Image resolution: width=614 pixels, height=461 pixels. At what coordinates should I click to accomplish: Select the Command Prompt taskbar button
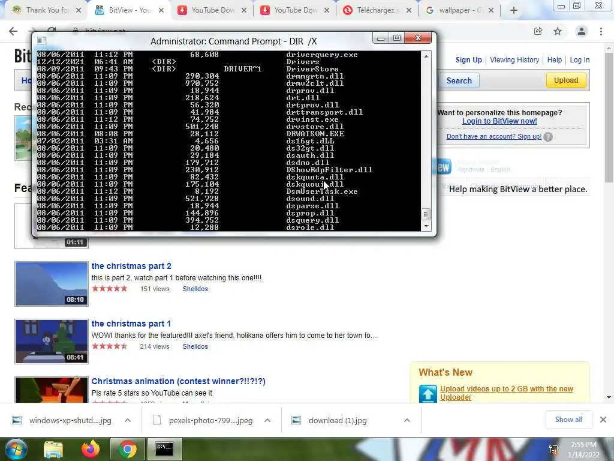pos(164,449)
